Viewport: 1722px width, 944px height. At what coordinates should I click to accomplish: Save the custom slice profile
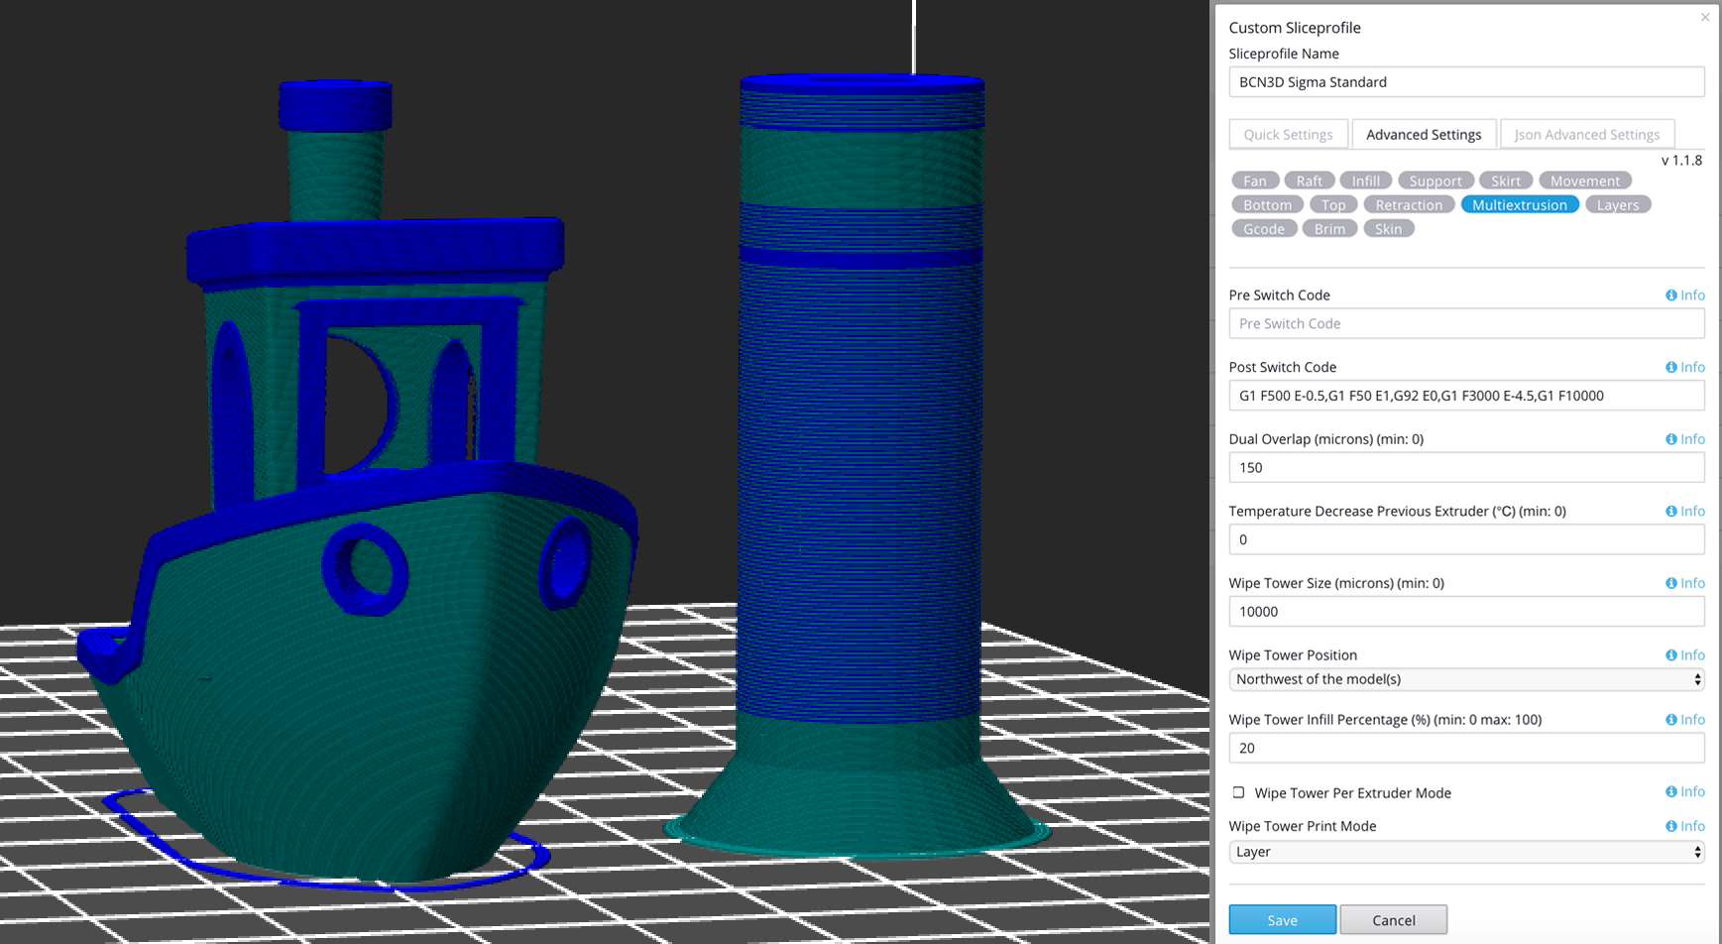pos(1282,919)
